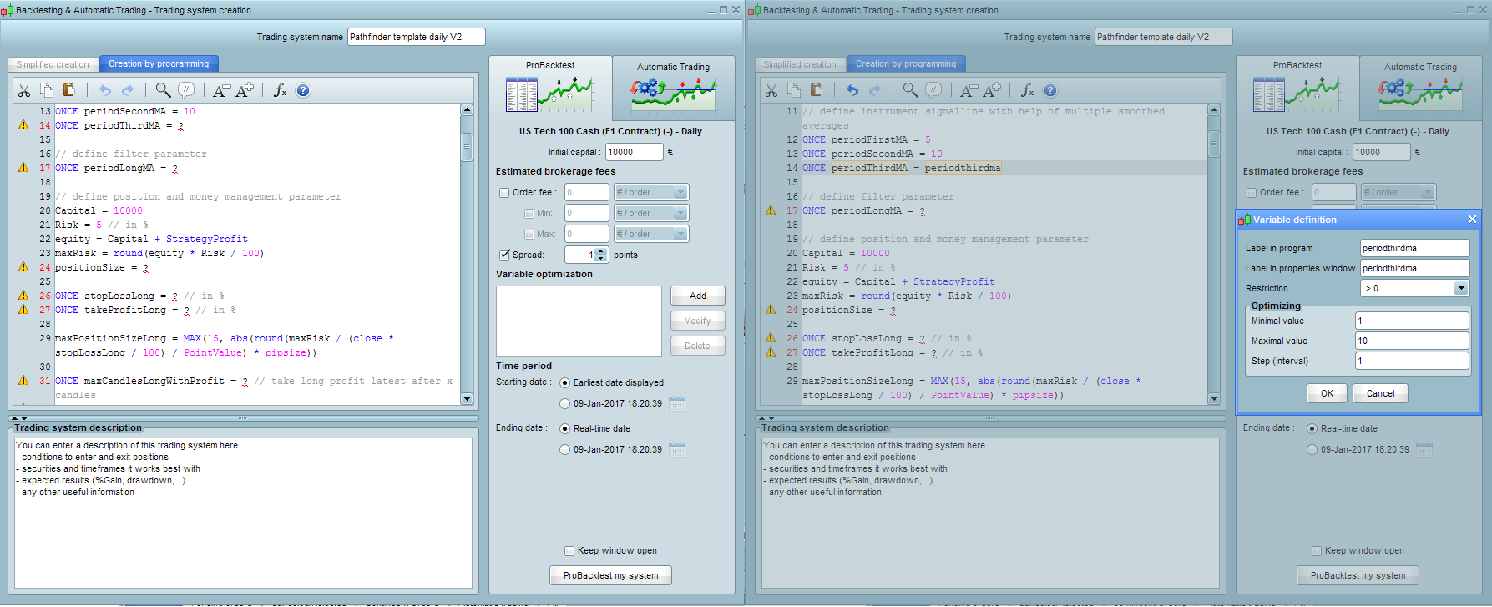Screen dimensions: 1492x607
Task: Click the comment bubble icon in left editor toolbar
Action: [186, 90]
